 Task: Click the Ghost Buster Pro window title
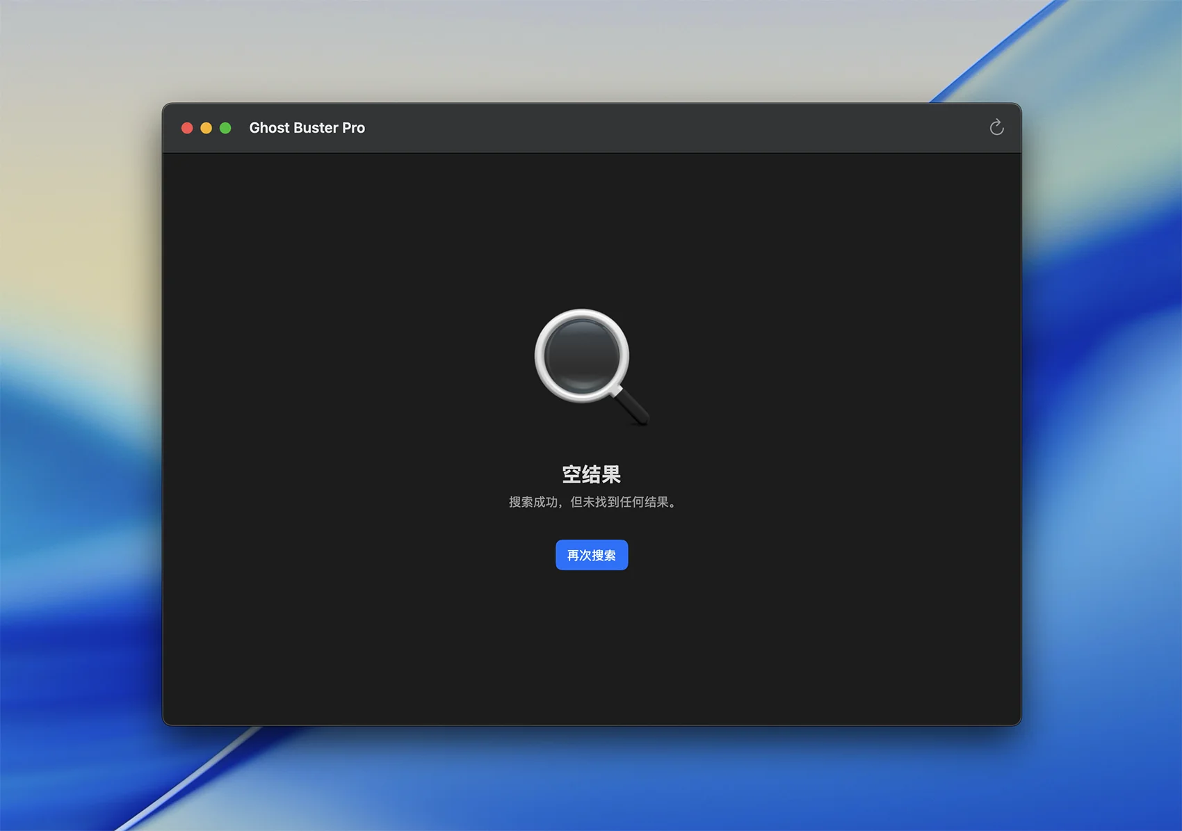(307, 128)
